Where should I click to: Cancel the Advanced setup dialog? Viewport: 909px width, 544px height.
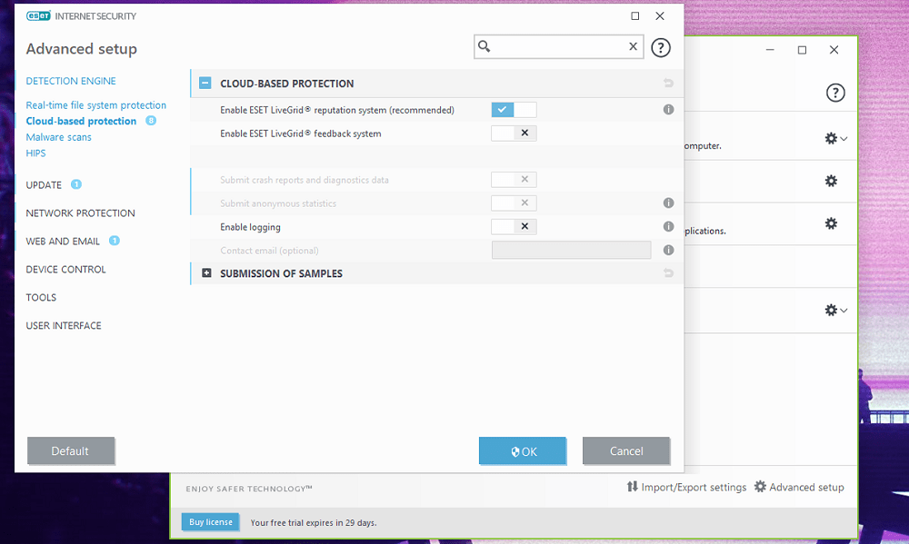point(626,450)
